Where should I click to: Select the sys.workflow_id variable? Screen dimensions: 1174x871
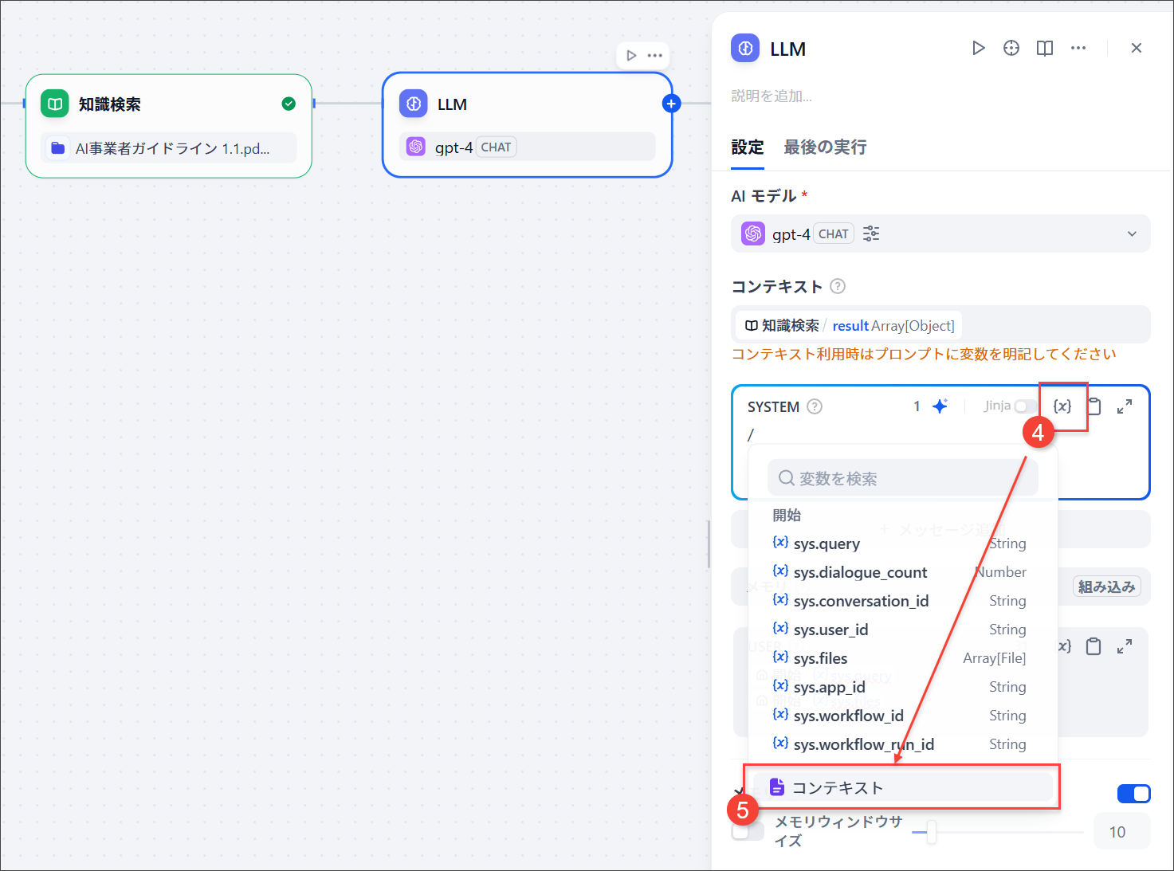(x=900, y=716)
